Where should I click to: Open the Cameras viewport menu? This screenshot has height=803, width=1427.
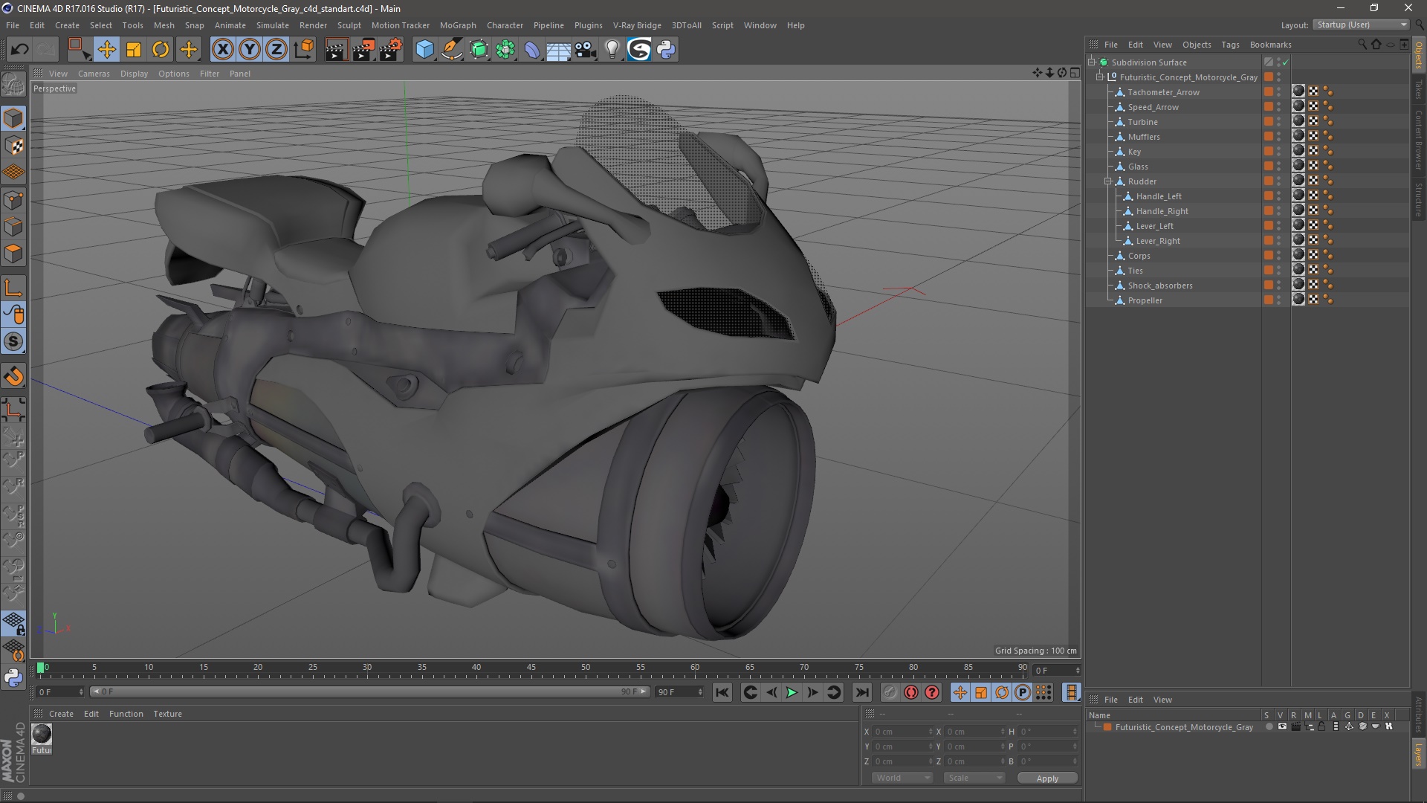[94, 74]
